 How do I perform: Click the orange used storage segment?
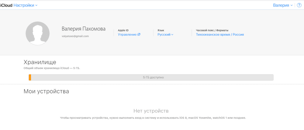click(x=30, y=77)
